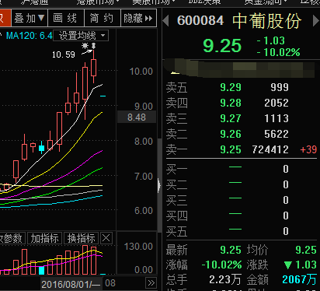Go to next stock with right arrow
320x291 pixels.
316,21
